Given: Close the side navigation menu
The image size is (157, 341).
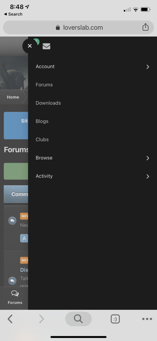Looking at the screenshot, I should point(30,46).
